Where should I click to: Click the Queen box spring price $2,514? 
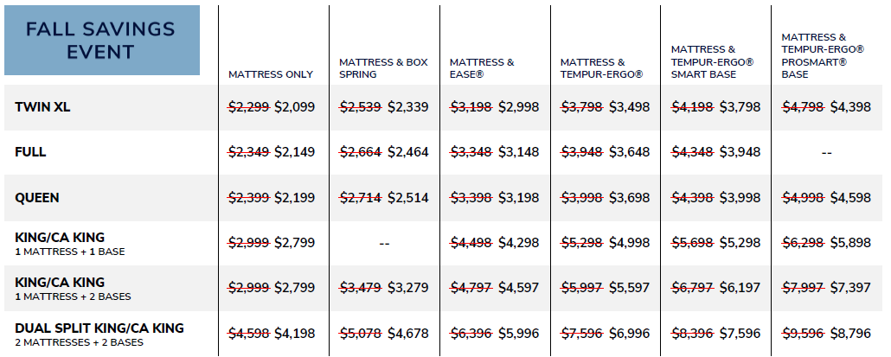[x=407, y=198]
